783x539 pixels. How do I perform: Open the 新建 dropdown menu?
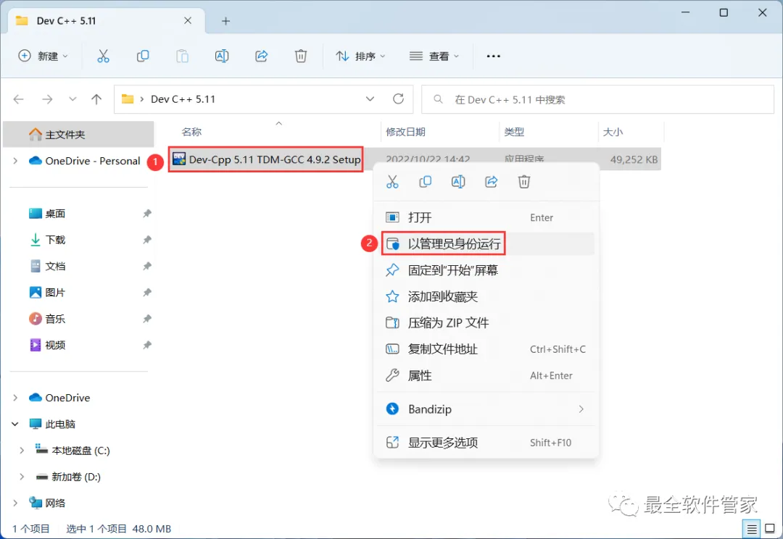[x=43, y=56]
